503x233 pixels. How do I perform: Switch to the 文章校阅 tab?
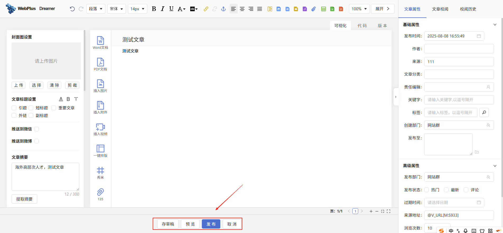440,9
